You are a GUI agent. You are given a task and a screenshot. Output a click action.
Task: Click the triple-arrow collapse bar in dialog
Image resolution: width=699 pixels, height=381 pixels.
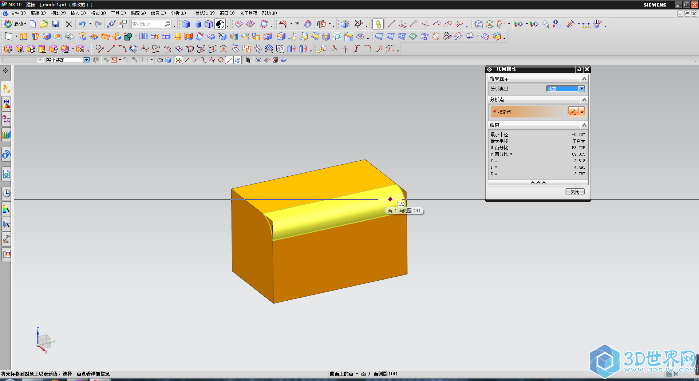[x=538, y=183]
